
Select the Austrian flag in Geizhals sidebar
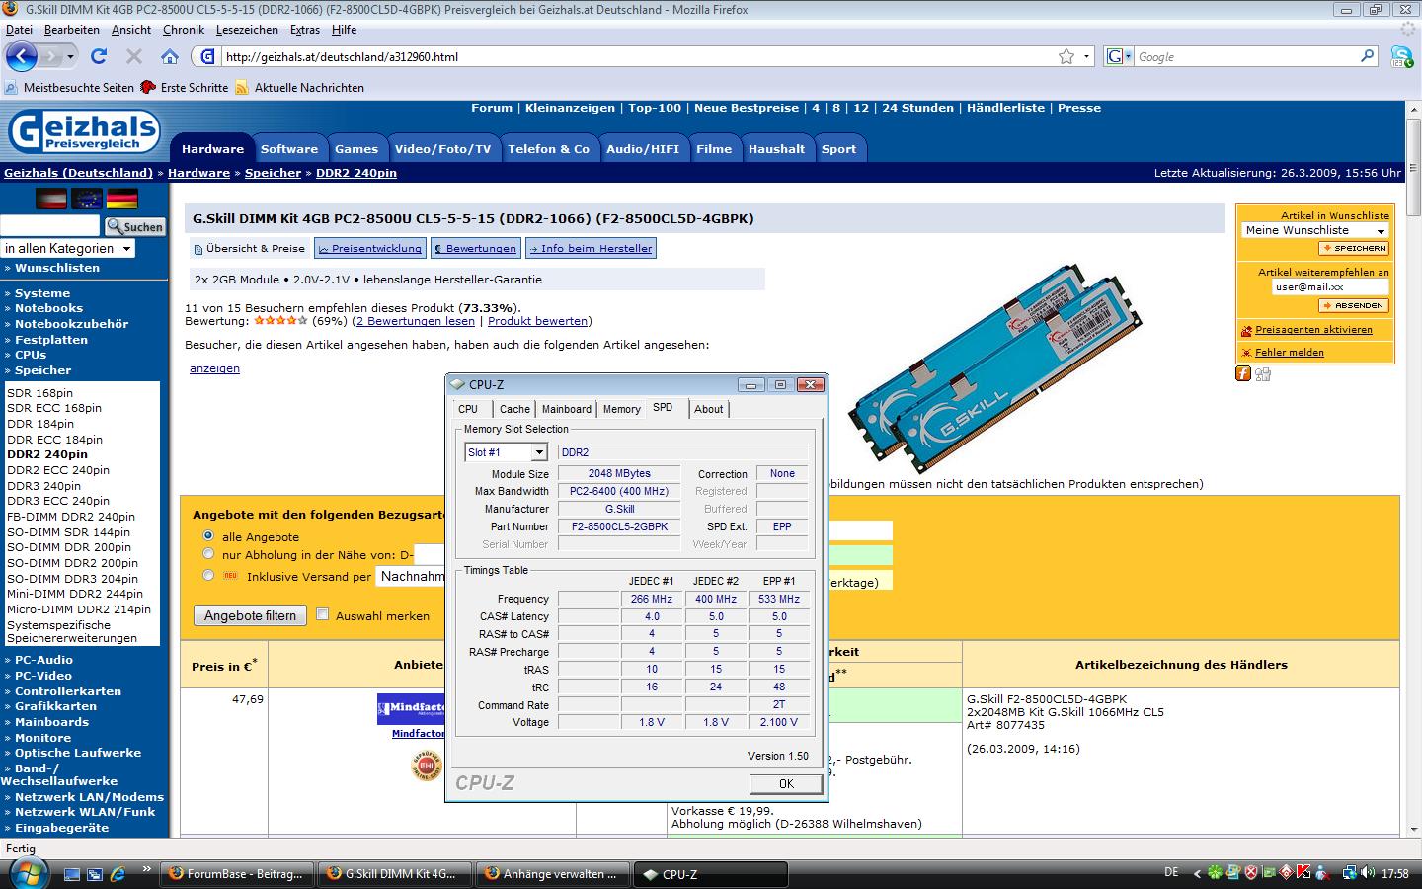[51, 199]
